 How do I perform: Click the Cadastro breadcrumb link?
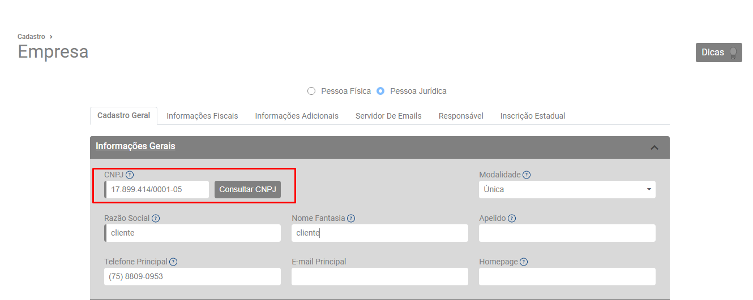coord(31,37)
